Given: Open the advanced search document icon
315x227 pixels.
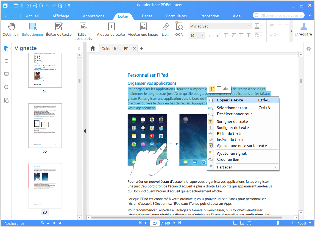Looking at the screenshot, I should 6,100.
